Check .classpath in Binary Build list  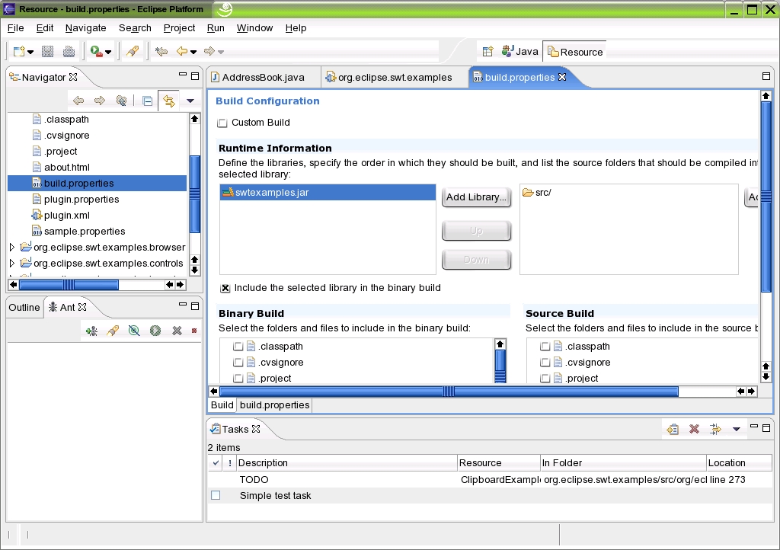click(238, 347)
